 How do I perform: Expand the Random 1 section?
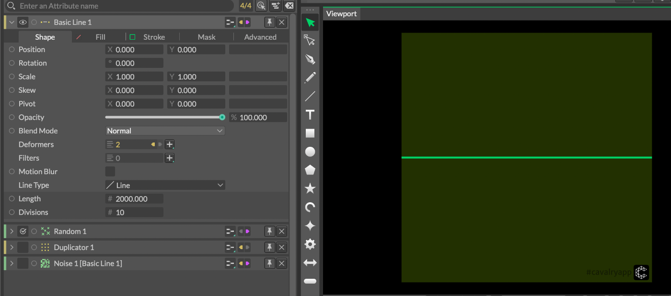tap(12, 231)
